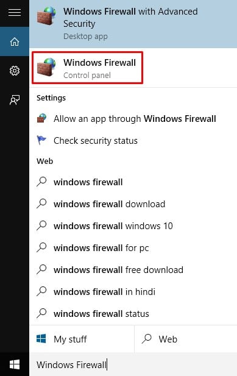Image resolution: width=237 pixels, height=376 pixels.
Task: Switch to My stuff tab
Action: (82, 339)
